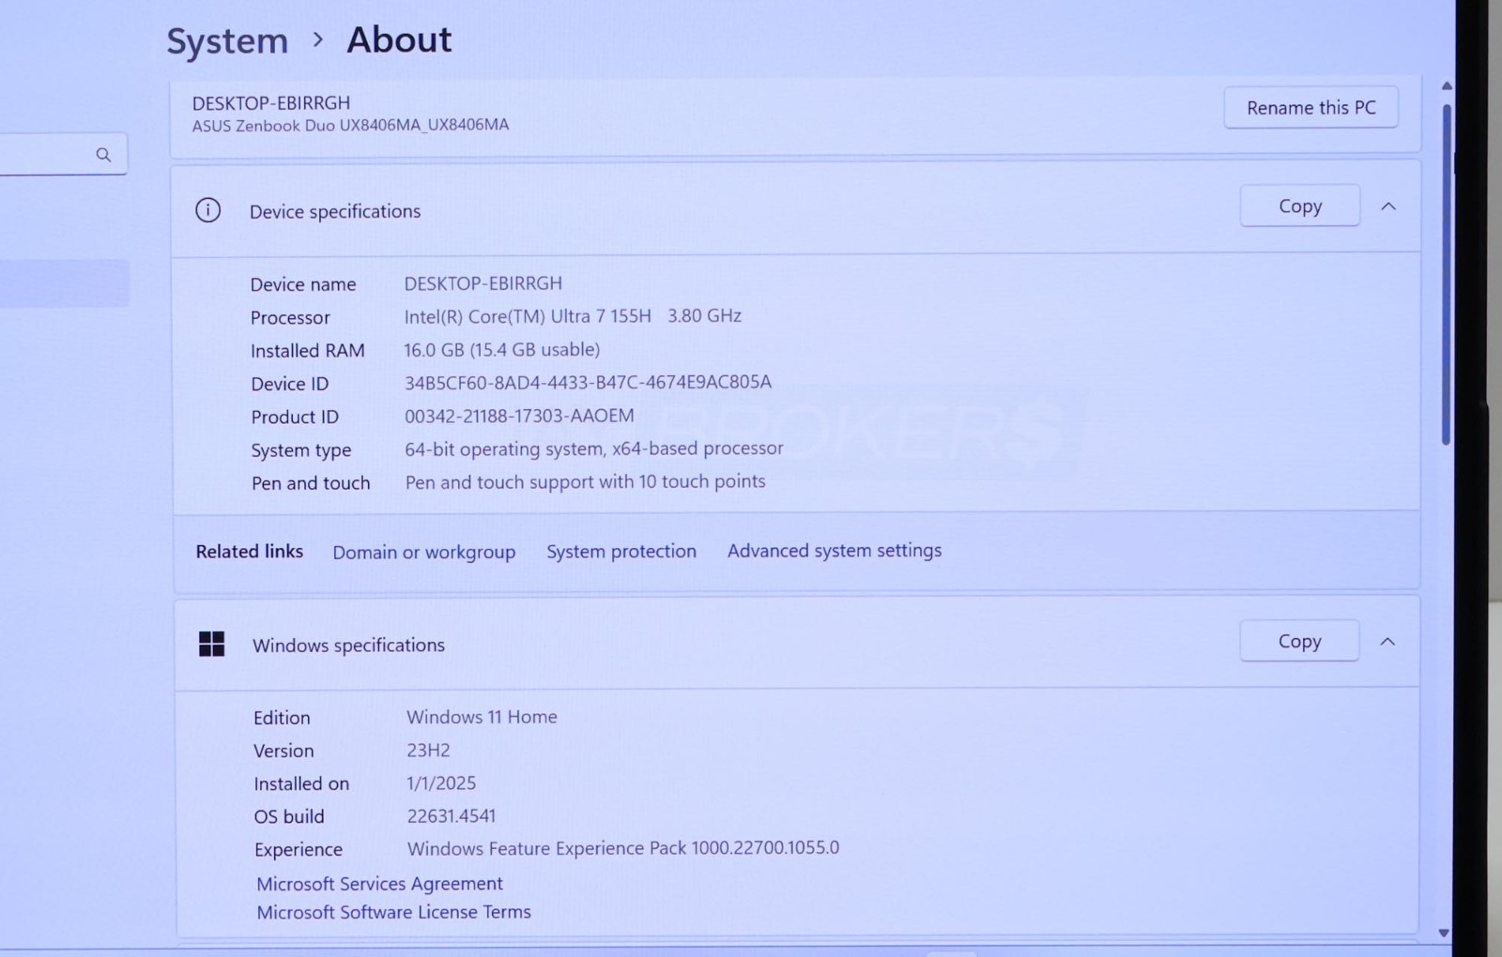Open the Microsoft Services Agreement link
This screenshot has width=1502, height=957.
click(380, 884)
